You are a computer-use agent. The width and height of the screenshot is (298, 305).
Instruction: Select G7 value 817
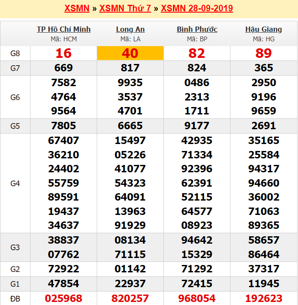click(x=130, y=68)
